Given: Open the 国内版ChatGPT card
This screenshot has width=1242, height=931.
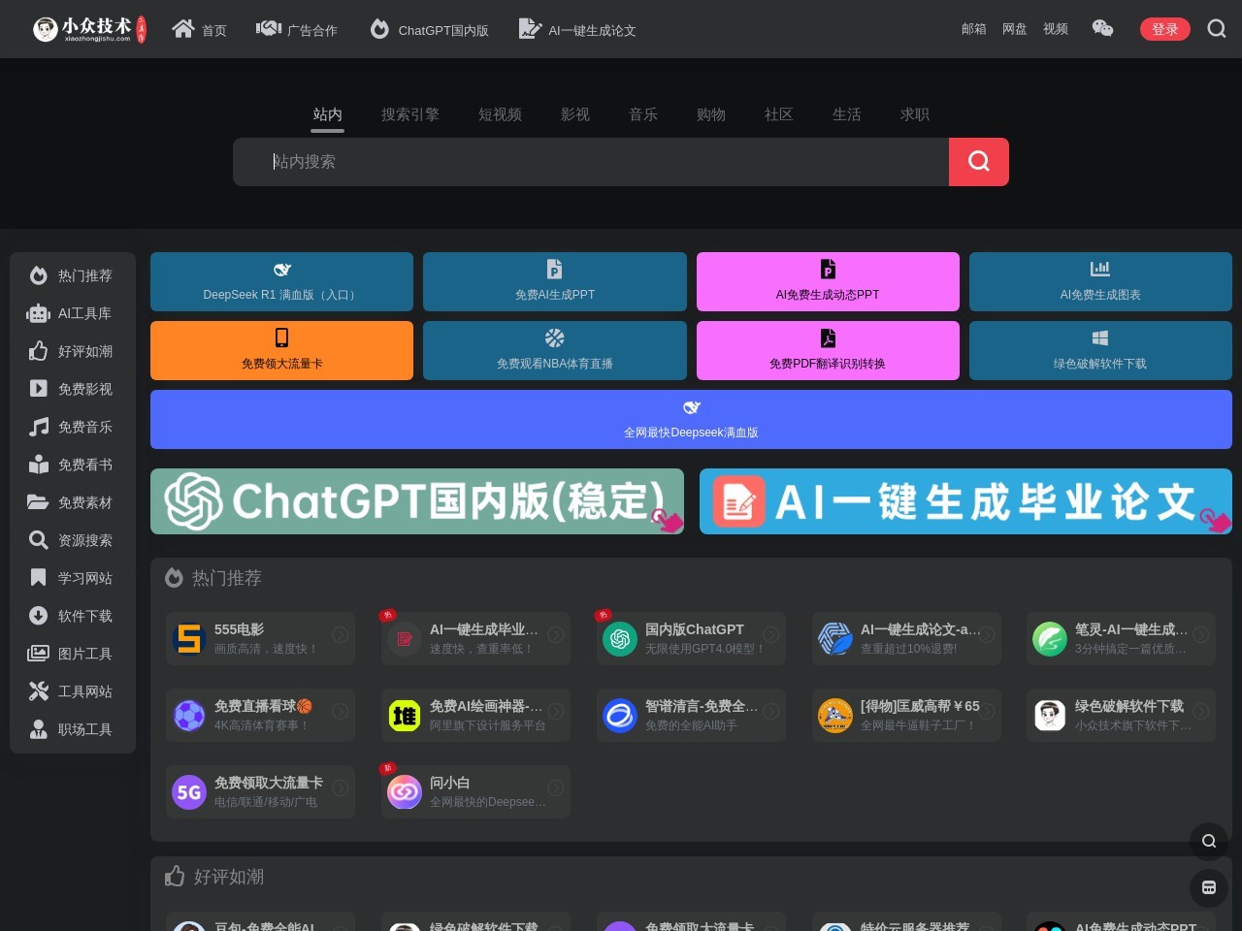Looking at the screenshot, I should coord(691,638).
